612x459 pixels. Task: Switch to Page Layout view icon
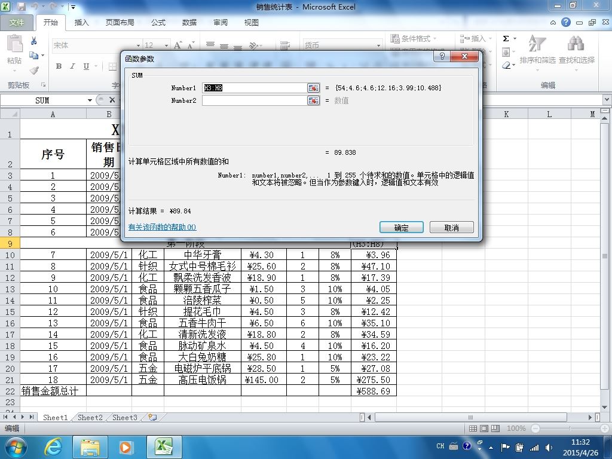[x=484, y=429]
